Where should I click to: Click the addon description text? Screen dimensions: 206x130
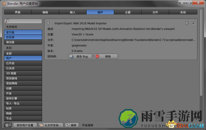[x=123, y=29]
